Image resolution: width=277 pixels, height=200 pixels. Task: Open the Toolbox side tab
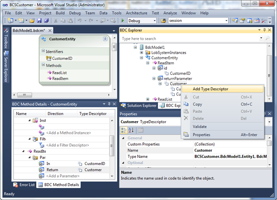[6, 38]
